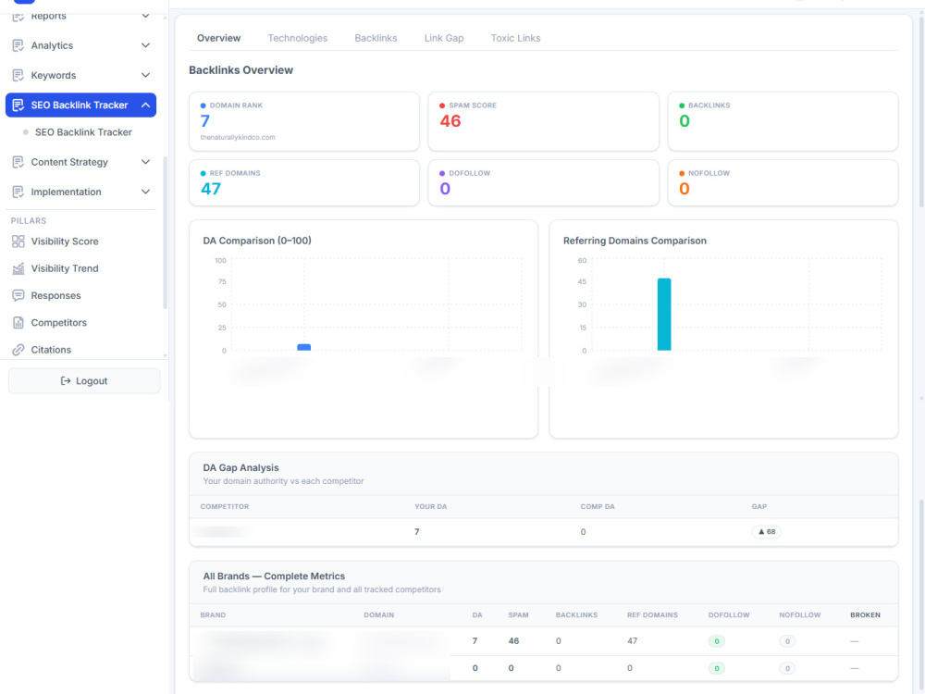
Task: Click the Analytics sidebar icon
Action: 18,45
